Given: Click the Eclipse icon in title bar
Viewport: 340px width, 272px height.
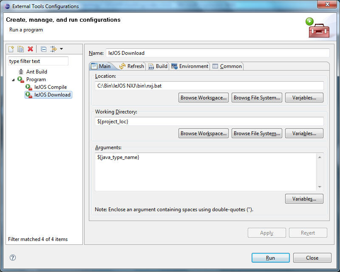Looking at the screenshot, I should (7, 6).
